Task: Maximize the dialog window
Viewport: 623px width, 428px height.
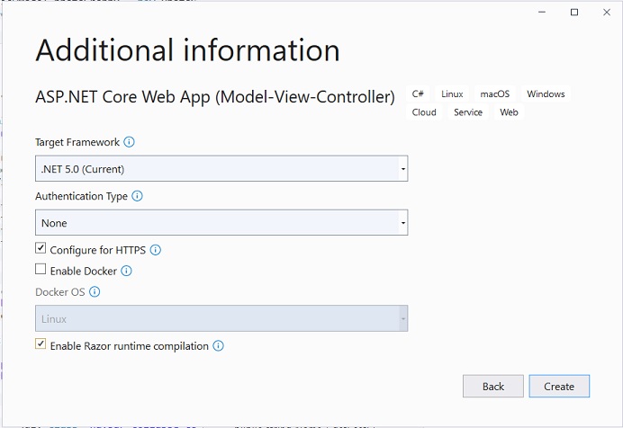Action: tap(574, 12)
